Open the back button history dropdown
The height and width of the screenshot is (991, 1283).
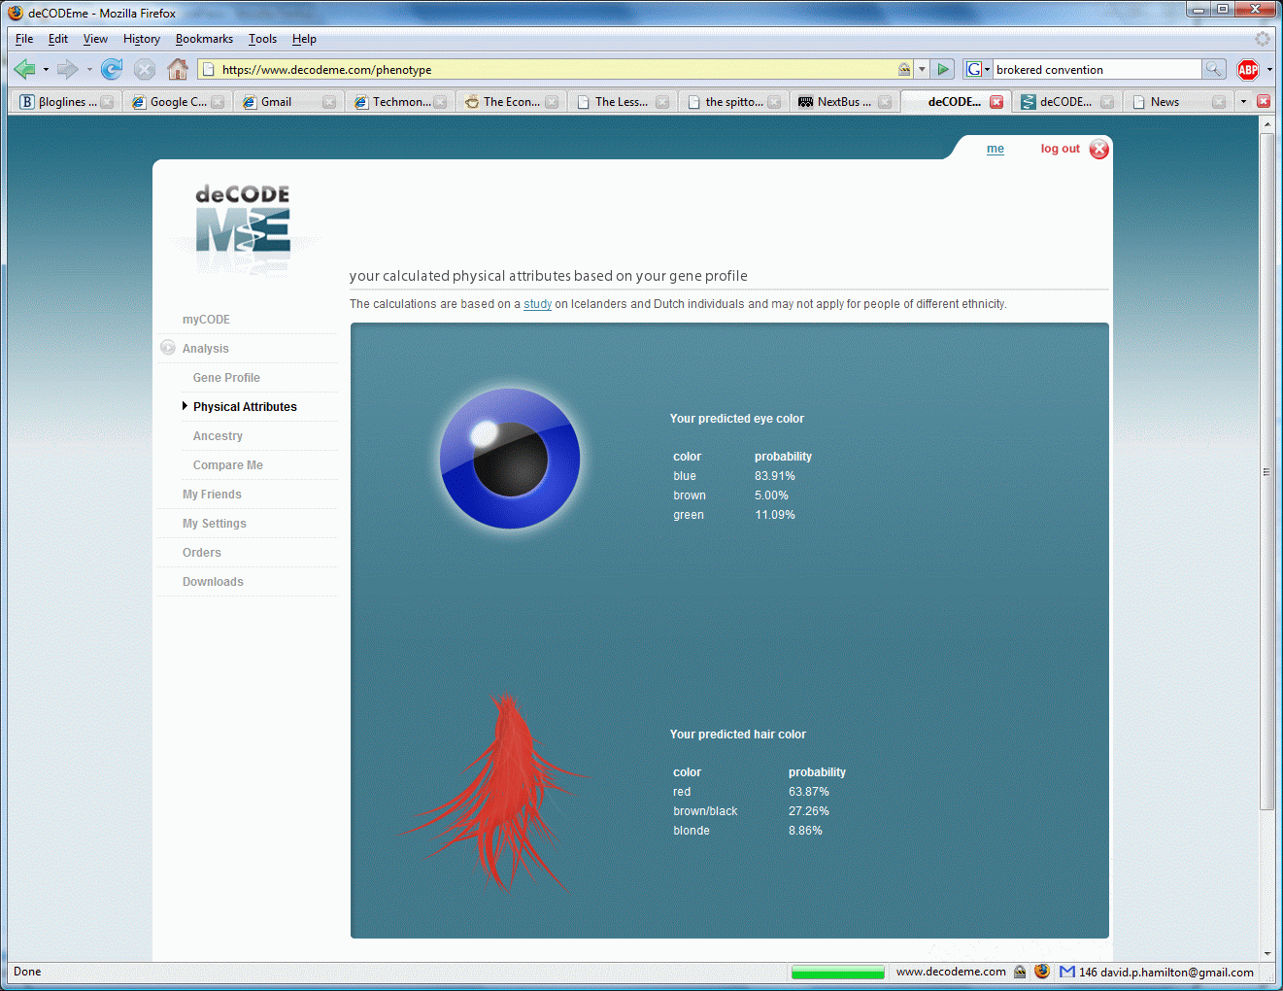(46, 70)
